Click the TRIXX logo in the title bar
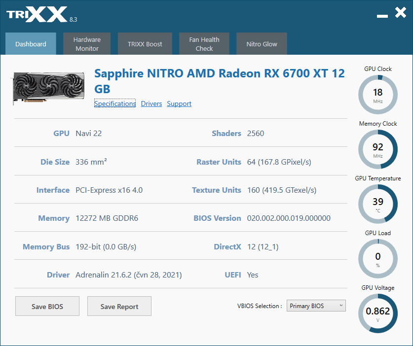The height and width of the screenshot is (346, 413). click(35, 14)
